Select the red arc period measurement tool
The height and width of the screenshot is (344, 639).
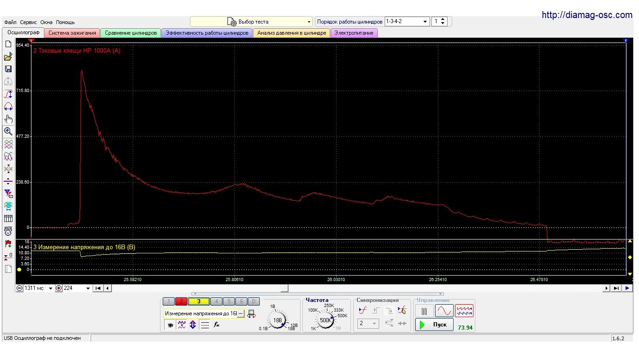pos(8,107)
